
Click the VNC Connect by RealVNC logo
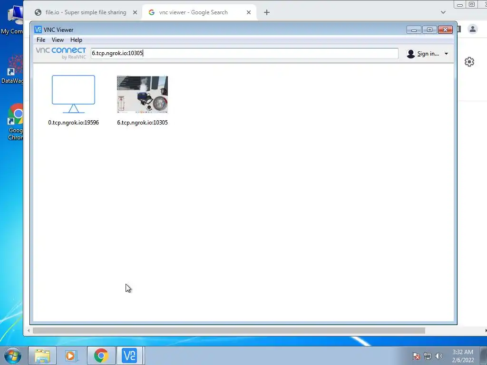(61, 53)
